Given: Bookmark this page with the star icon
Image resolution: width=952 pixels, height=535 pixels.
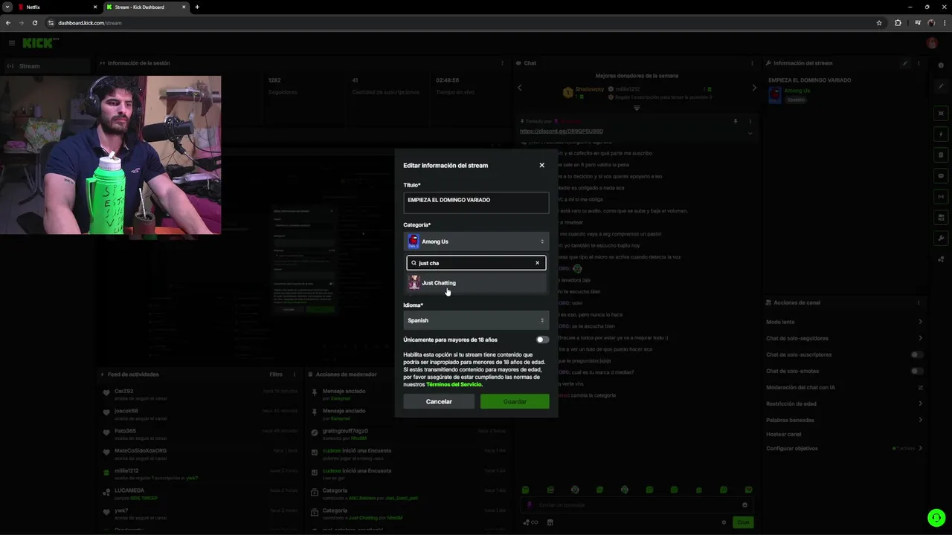Looking at the screenshot, I should pos(879,23).
